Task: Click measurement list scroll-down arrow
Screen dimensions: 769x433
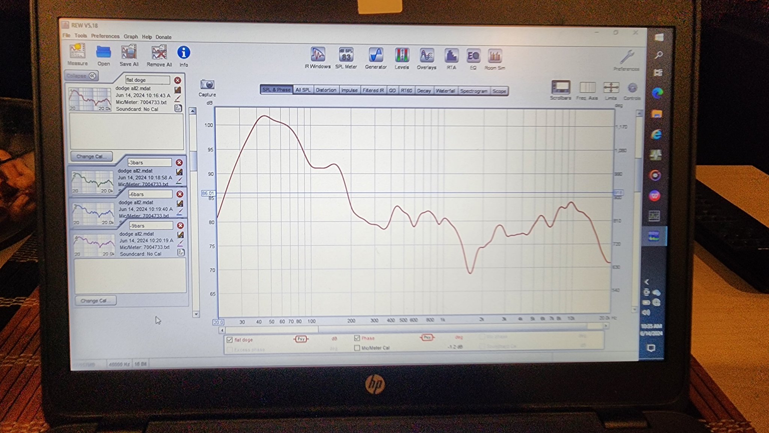Action: (x=196, y=314)
